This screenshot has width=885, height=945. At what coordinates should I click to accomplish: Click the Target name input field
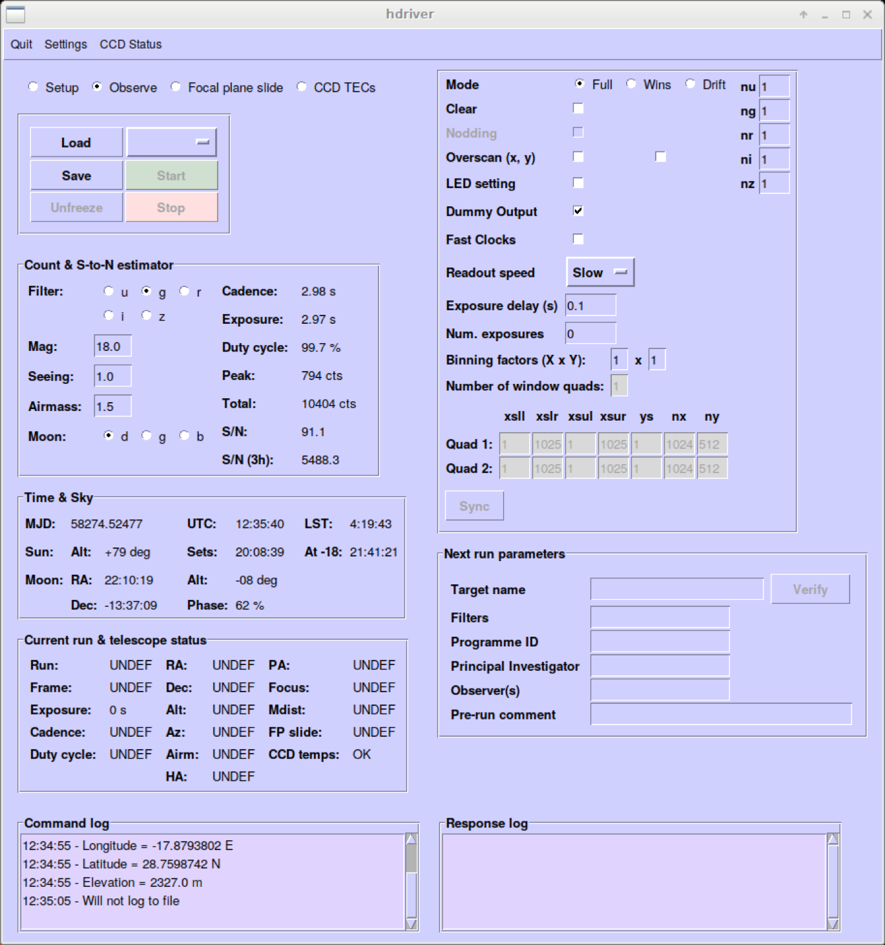click(x=676, y=589)
